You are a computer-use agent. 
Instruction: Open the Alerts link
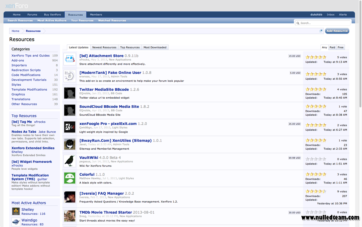click(x=343, y=14)
